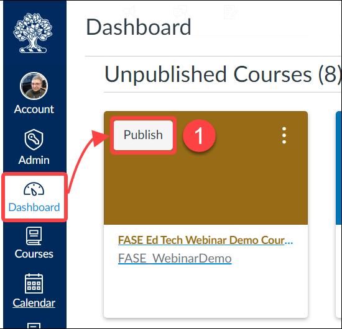The image size is (342, 329).
Task: Click the partially visible Inbox icon
Action: pos(34,326)
